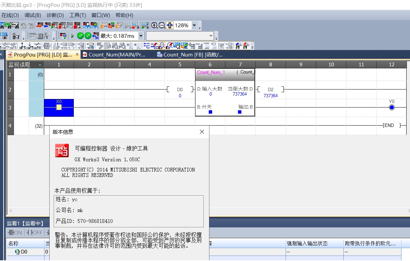The height and width of the screenshot is (261, 410).
Task: Close the 版本信息 dialog
Action: [x=202, y=132]
